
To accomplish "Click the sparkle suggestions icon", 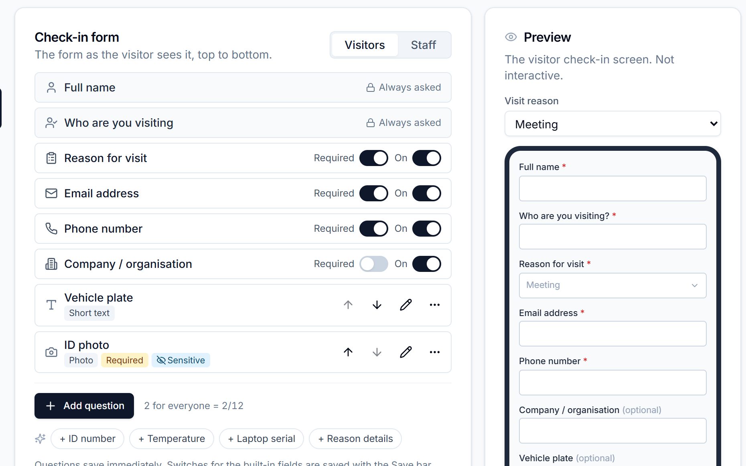I will click(x=40, y=439).
